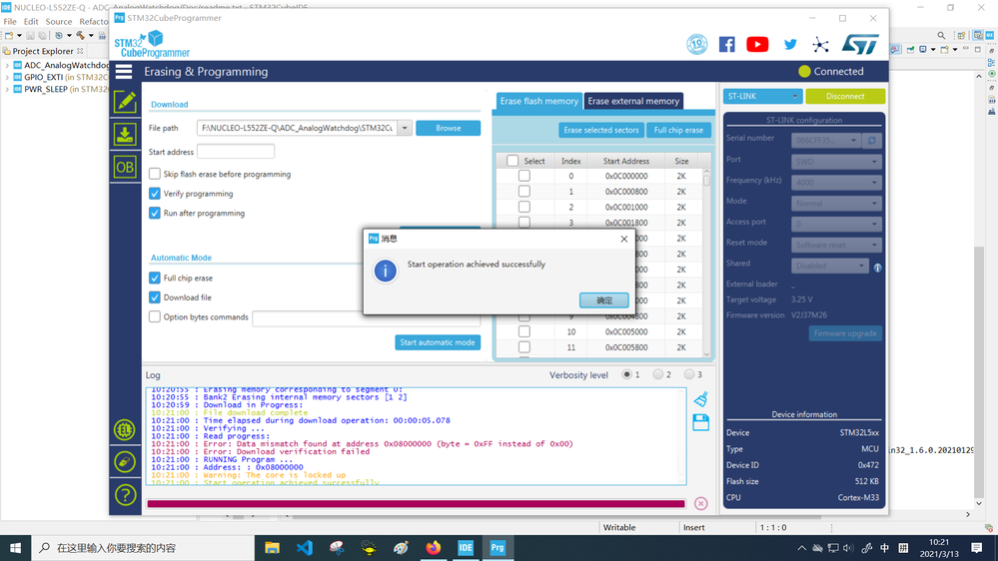Click the Full chip erase button

coord(678,130)
